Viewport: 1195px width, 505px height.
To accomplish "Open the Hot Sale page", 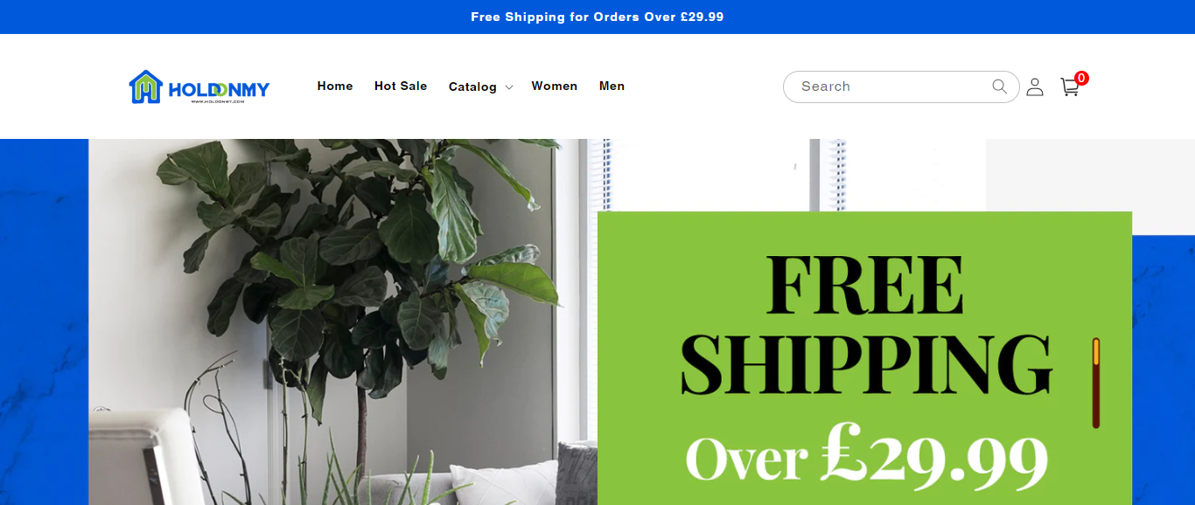I will click(x=401, y=86).
